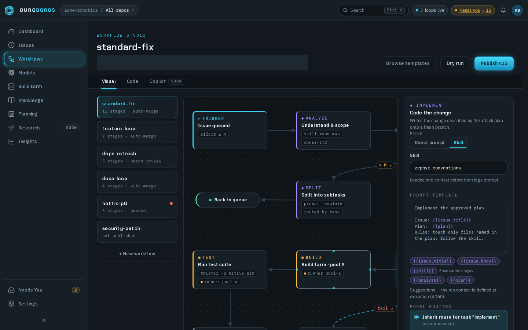Viewport: 528px width, 330px height.
Task: Click the Needs You inbox icon
Action: coord(11,290)
